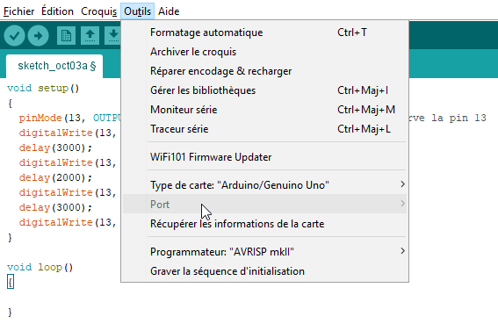Click the void setup() line in code

point(43,88)
